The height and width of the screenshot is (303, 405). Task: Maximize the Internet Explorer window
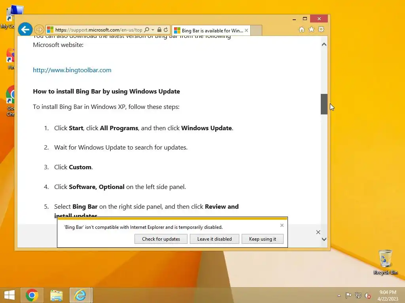coord(305,19)
